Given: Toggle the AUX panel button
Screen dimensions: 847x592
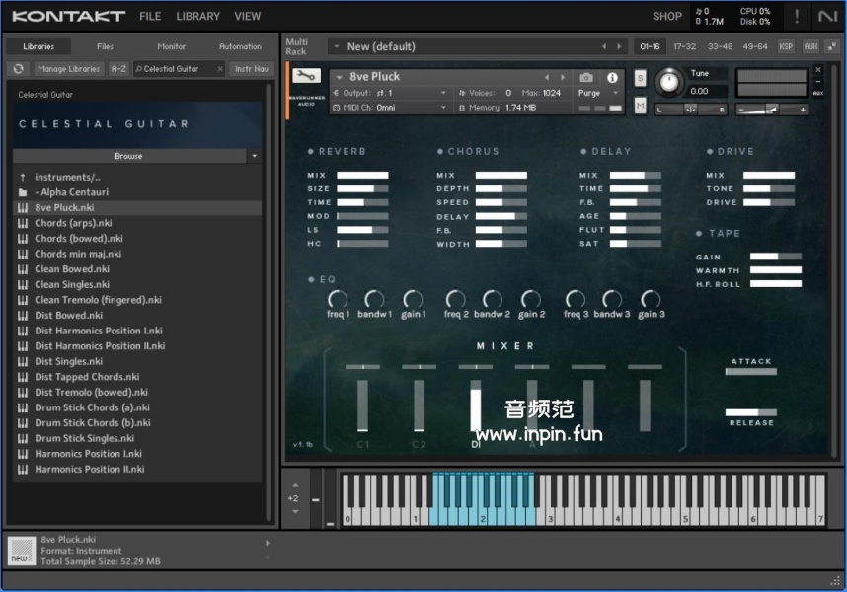Looking at the screenshot, I should pos(810,46).
